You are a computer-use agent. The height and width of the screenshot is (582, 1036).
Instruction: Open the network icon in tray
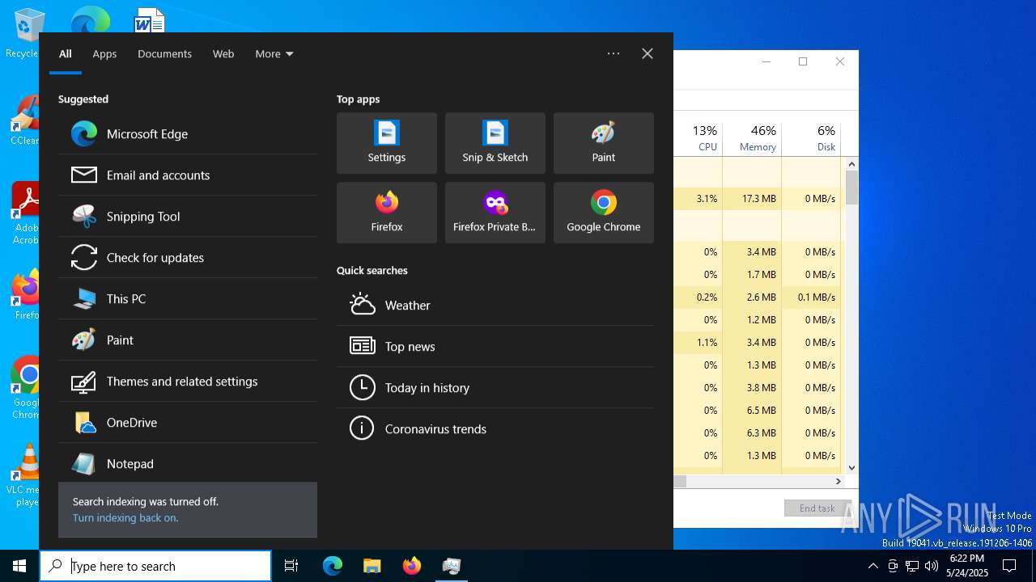[x=912, y=566]
